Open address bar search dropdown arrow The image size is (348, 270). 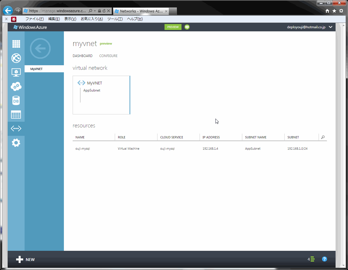tap(95, 11)
